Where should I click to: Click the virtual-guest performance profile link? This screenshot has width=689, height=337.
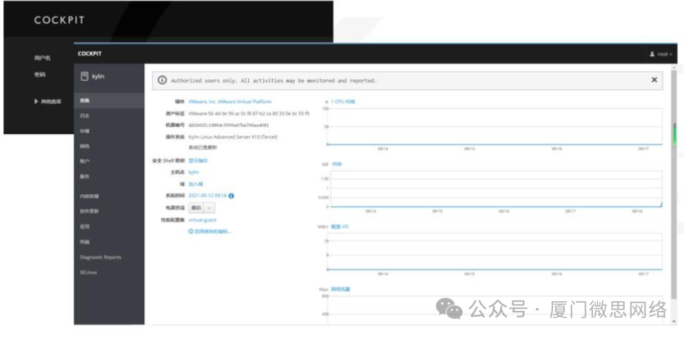pos(202,220)
